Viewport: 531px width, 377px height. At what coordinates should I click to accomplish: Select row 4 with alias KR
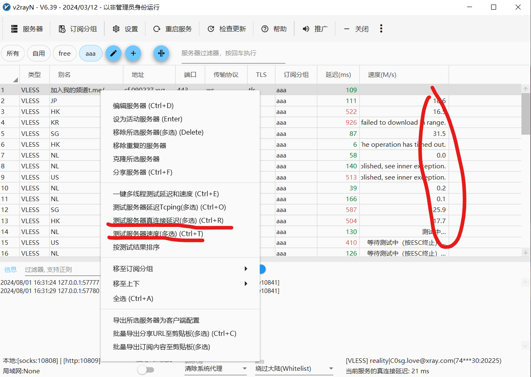260,123
